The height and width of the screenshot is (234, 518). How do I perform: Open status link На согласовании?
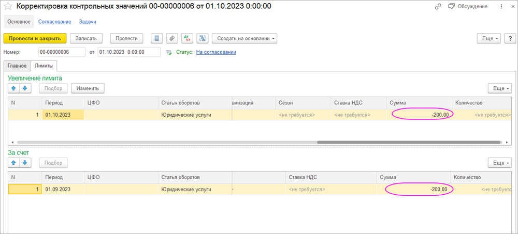216,52
